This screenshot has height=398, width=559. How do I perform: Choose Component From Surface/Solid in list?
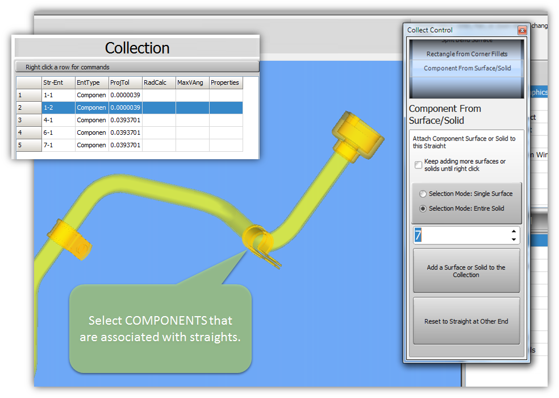coord(466,68)
